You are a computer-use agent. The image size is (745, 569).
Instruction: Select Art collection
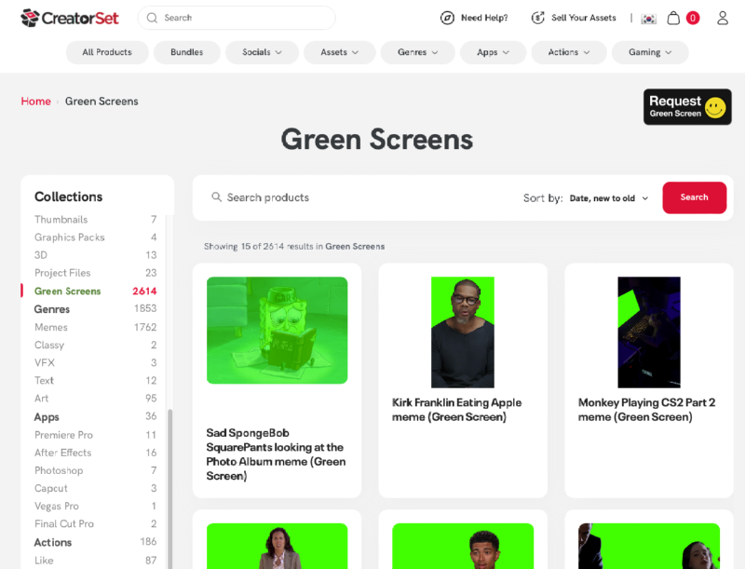click(x=95, y=399)
